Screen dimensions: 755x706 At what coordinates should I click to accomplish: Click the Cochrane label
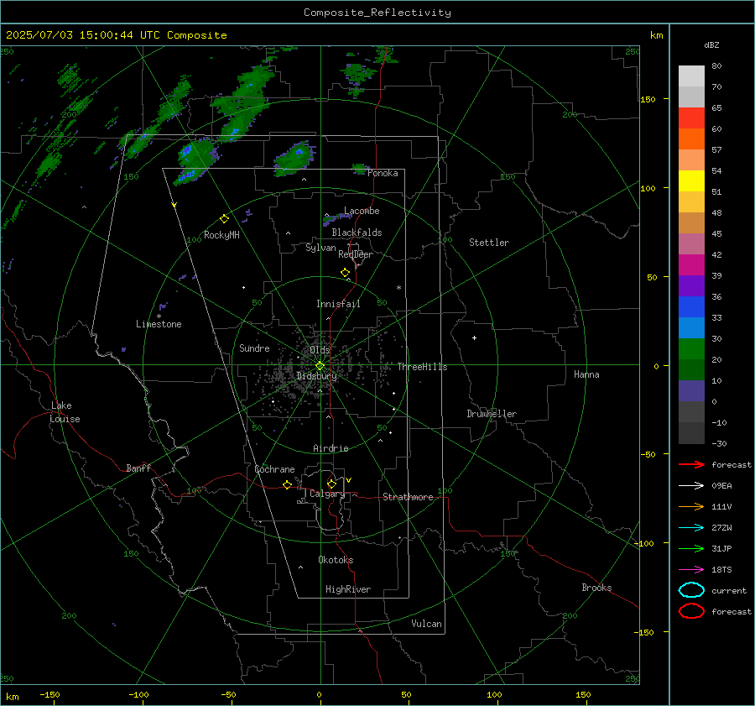pyautogui.click(x=274, y=469)
